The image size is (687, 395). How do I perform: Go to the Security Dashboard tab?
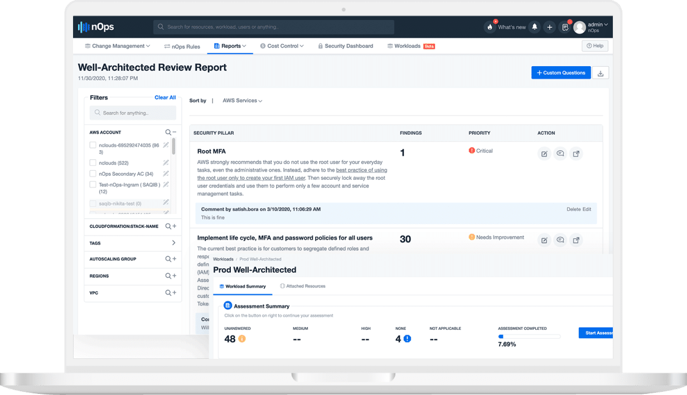click(x=345, y=46)
